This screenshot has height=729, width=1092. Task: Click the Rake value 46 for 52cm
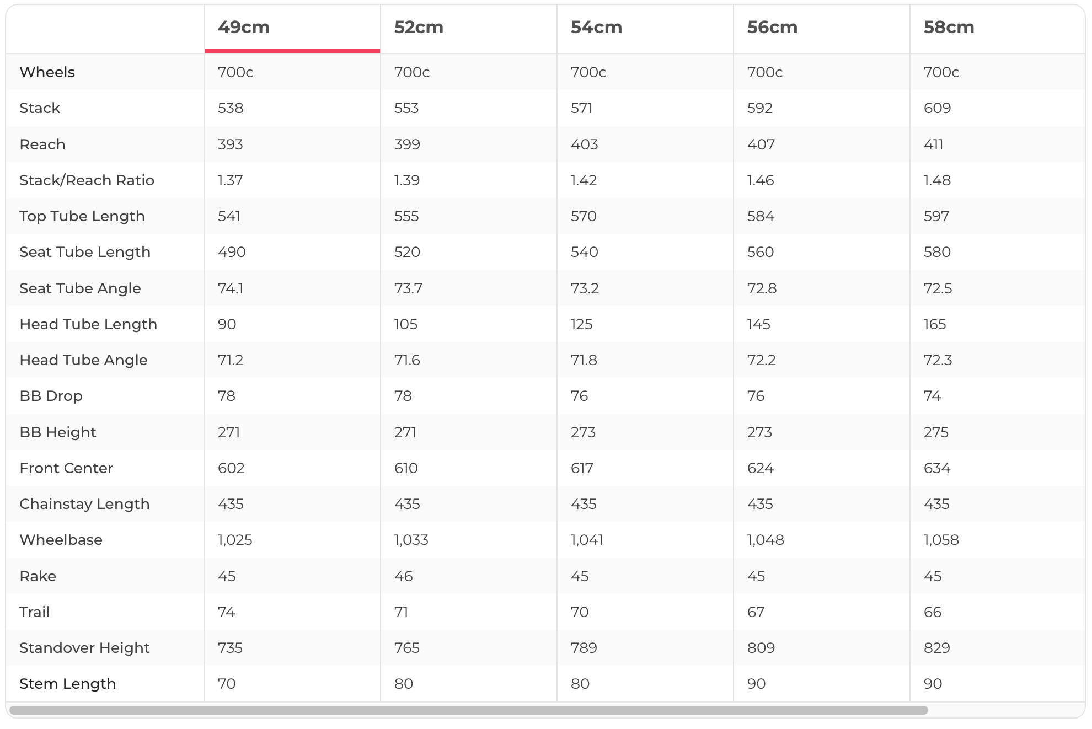click(x=403, y=576)
